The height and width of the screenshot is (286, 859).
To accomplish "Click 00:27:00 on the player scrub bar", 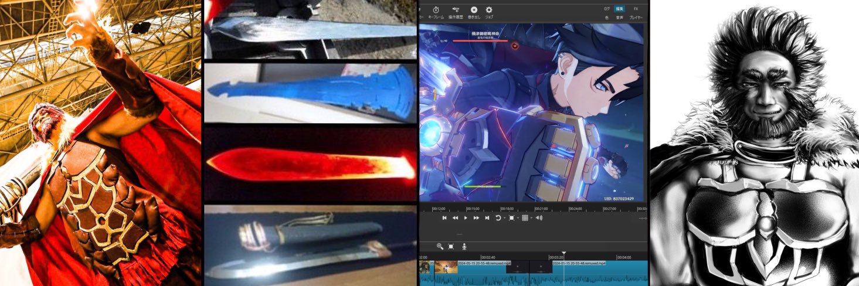I will [x=610, y=209].
